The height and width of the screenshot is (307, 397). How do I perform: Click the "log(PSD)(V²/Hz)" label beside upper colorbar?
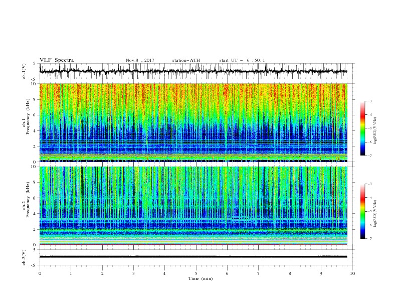[375, 131]
